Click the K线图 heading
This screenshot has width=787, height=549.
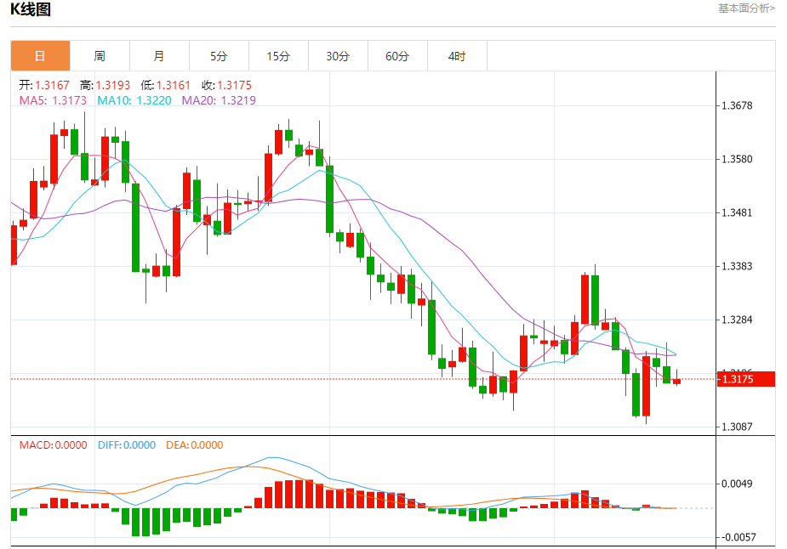[x=31, y=9]
